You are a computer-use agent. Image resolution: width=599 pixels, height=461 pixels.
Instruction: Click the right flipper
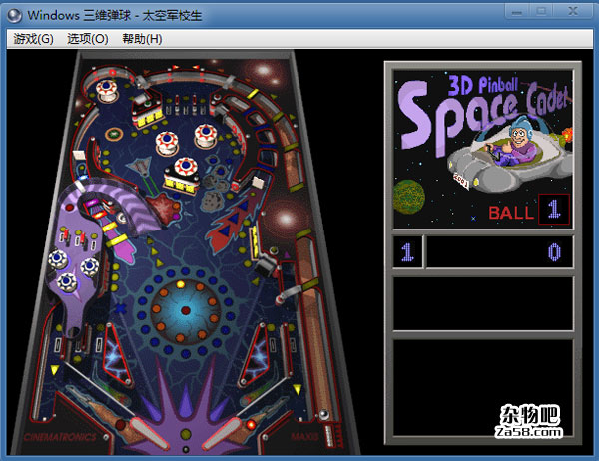222,433
